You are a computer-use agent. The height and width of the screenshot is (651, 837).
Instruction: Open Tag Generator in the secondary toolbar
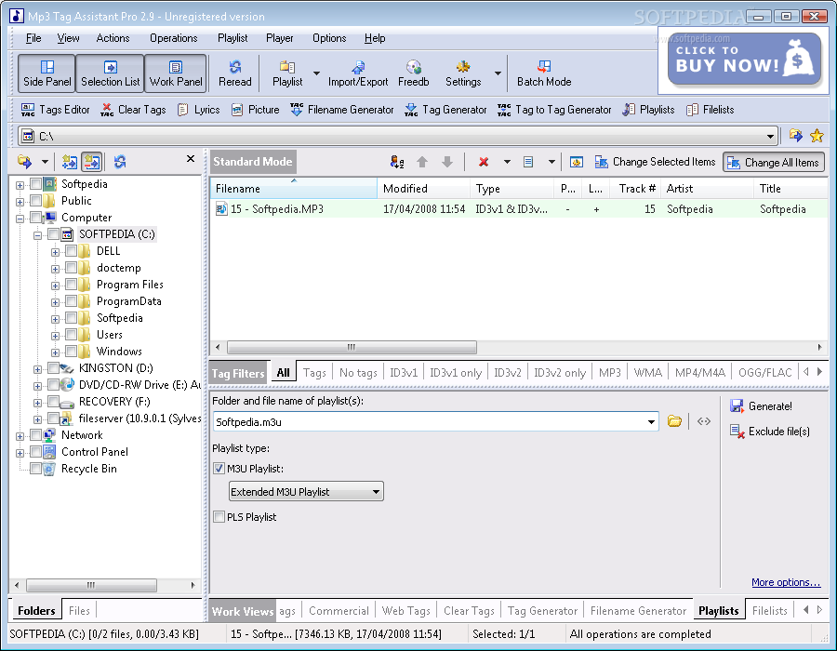tap(445, 110)
